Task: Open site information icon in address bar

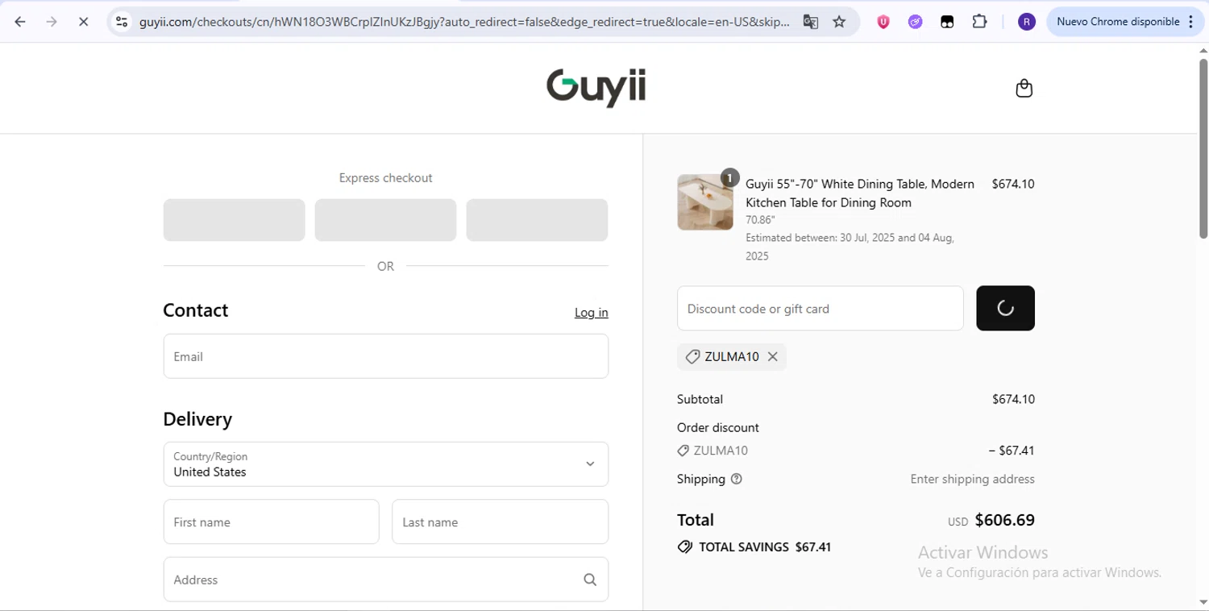Action: click(x=122, y=22)
